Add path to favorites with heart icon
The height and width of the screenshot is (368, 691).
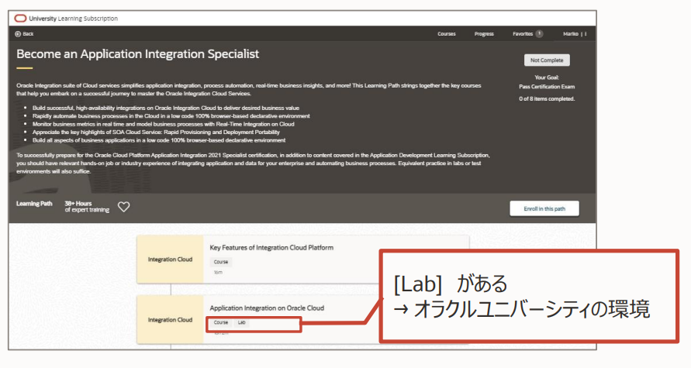pyautogui.click(x=124, y=206)
